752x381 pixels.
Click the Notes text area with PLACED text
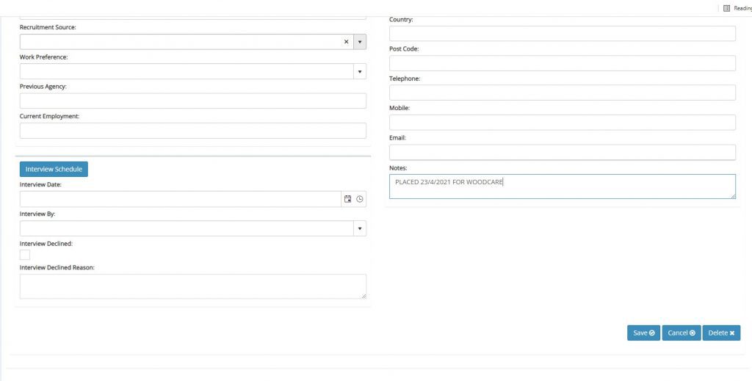[562, 186]
